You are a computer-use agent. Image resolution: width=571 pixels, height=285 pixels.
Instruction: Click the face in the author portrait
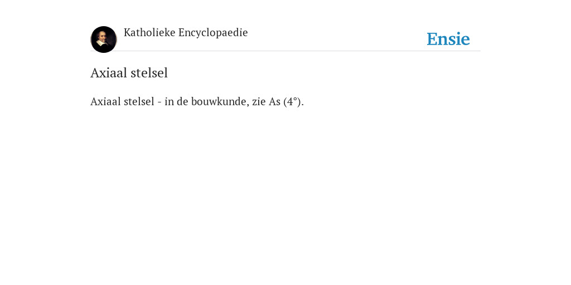tap(103, 37)
